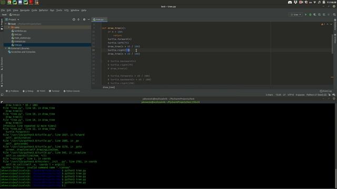Viewport: 337px width, 189px height.
Task: Open Project panel settings gear
Action: [84, 19]
